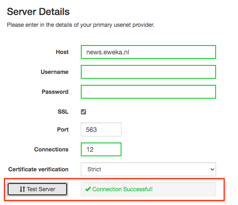Click the Certificate verification label
This screenshot has height=205, width=238.
pyautogui.click(x=38, y=169)
